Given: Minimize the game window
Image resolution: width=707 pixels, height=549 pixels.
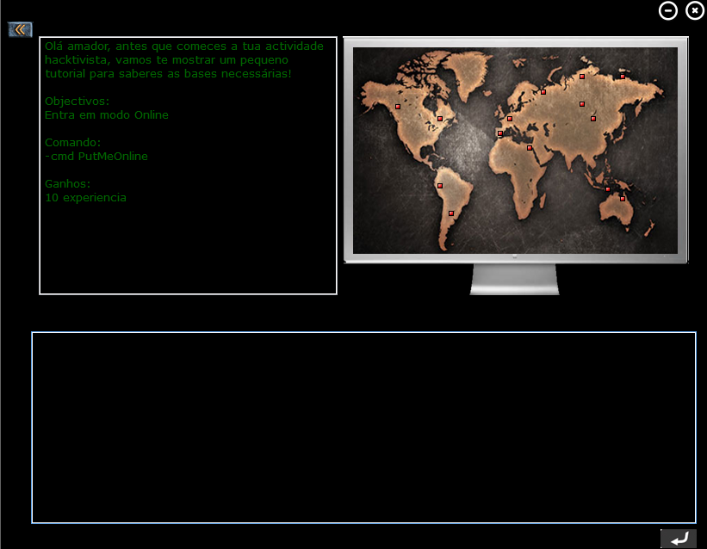Looking at the screenshot, I should (x=668, y=10).
